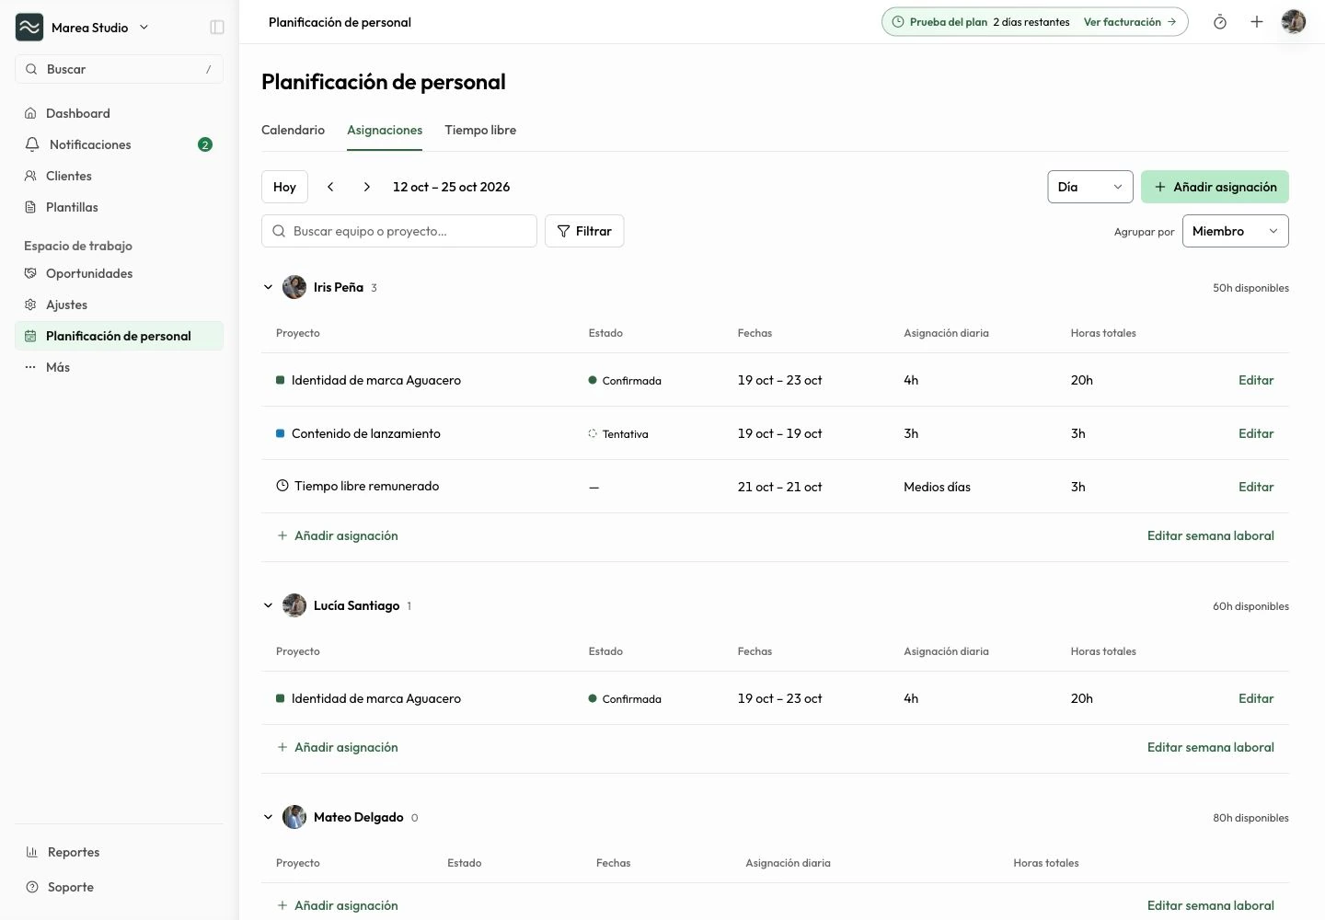Add assignment under Lucía Santiago
This screenshot has height=920, width=1325.
coord(338,747)
